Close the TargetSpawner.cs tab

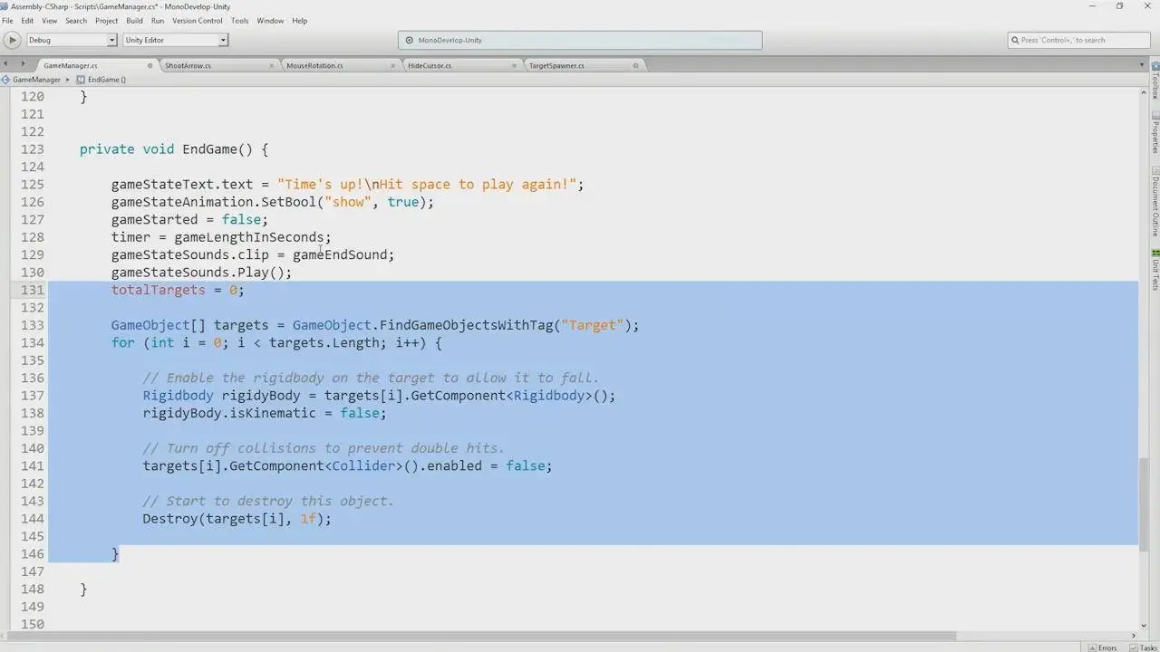tap(635, 65)
